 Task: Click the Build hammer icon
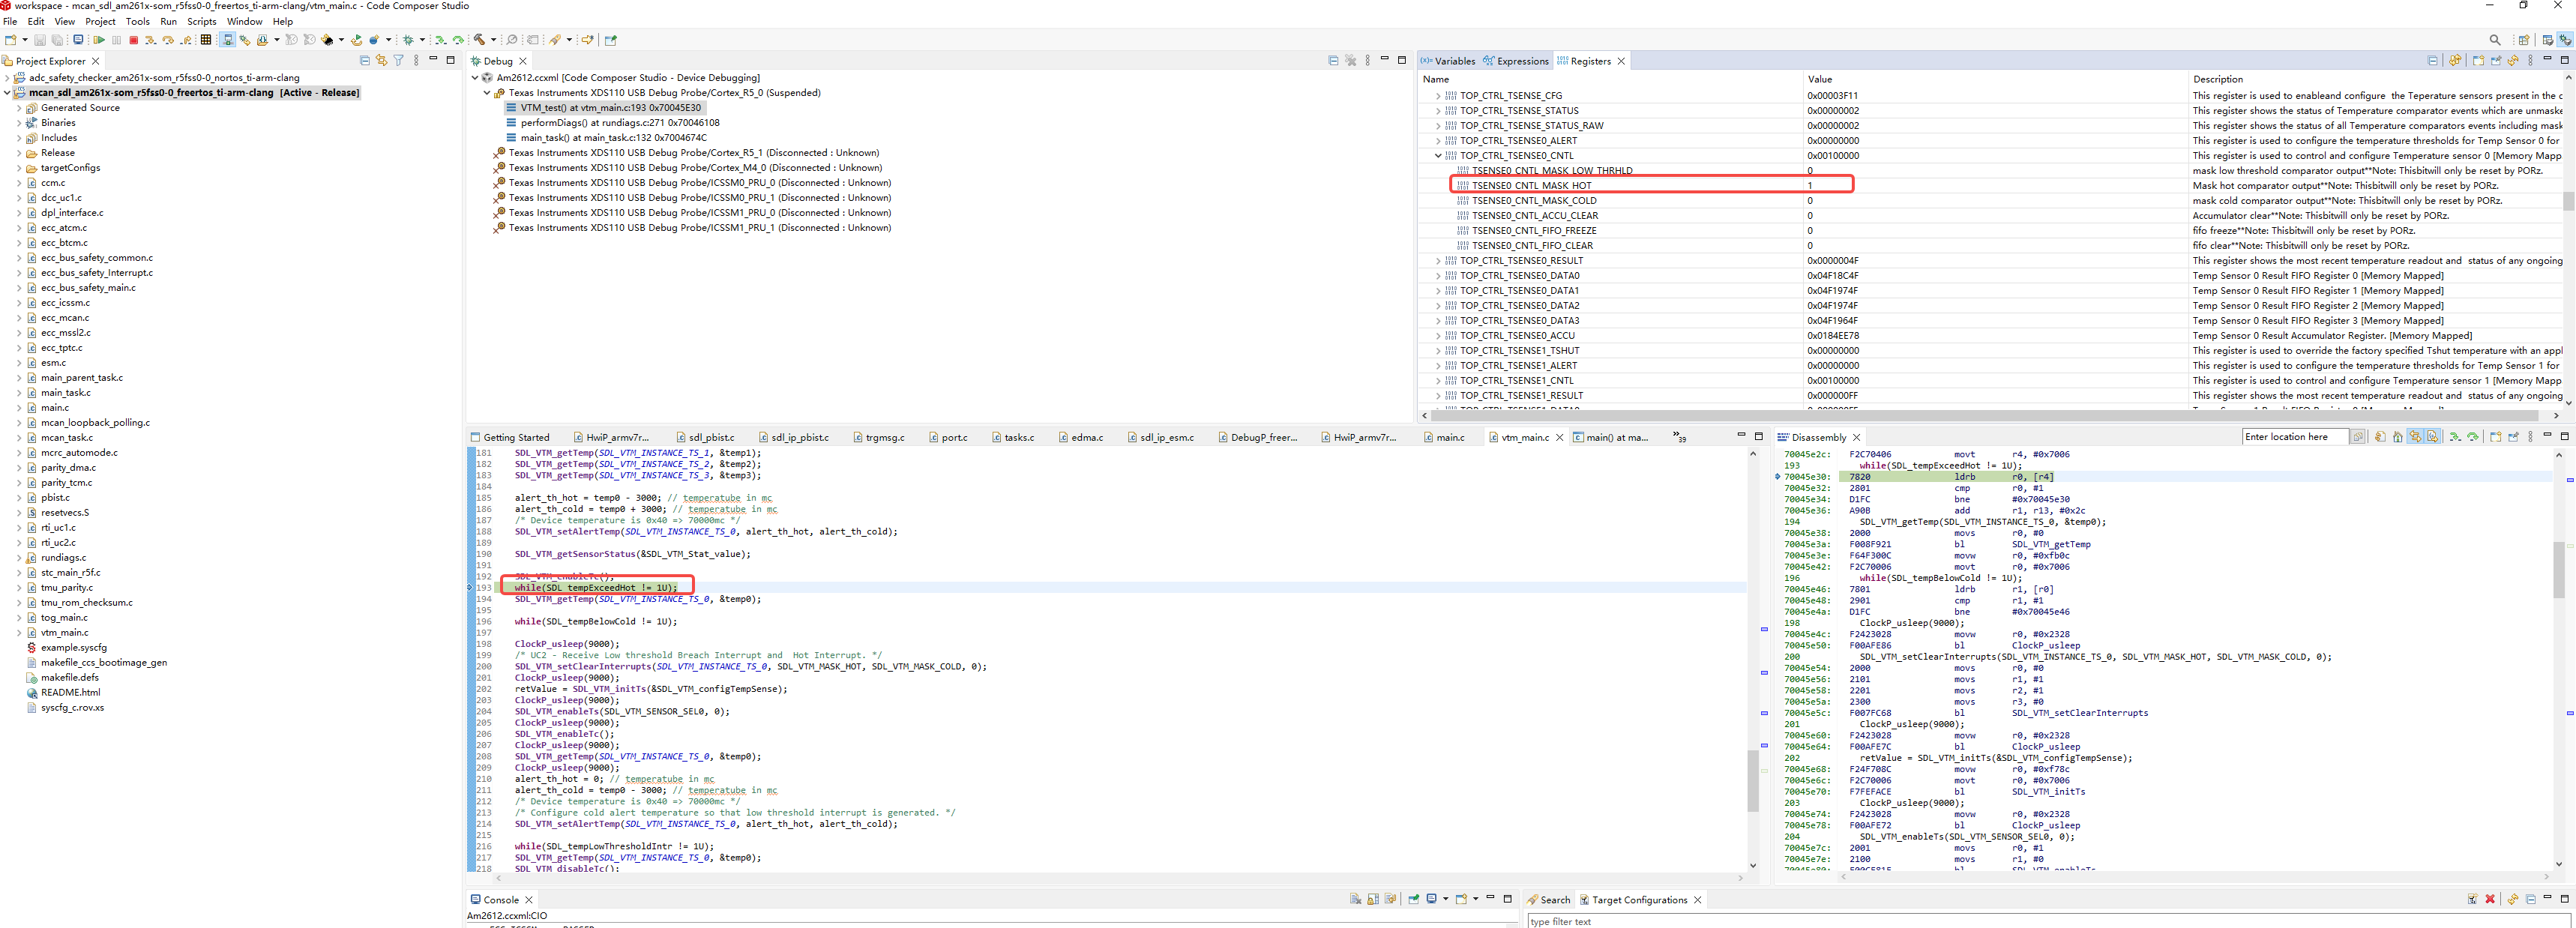[x=480, y=40]
